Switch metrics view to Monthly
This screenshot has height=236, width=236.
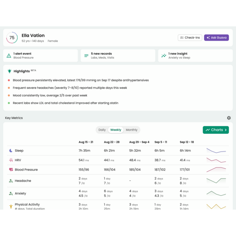coord(132,130)
